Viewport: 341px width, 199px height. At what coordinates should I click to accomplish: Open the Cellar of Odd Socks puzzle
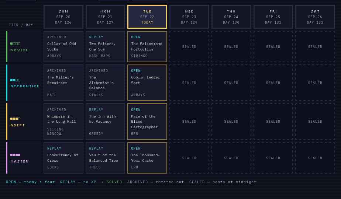pyautogui.click(x=63, y=46)
